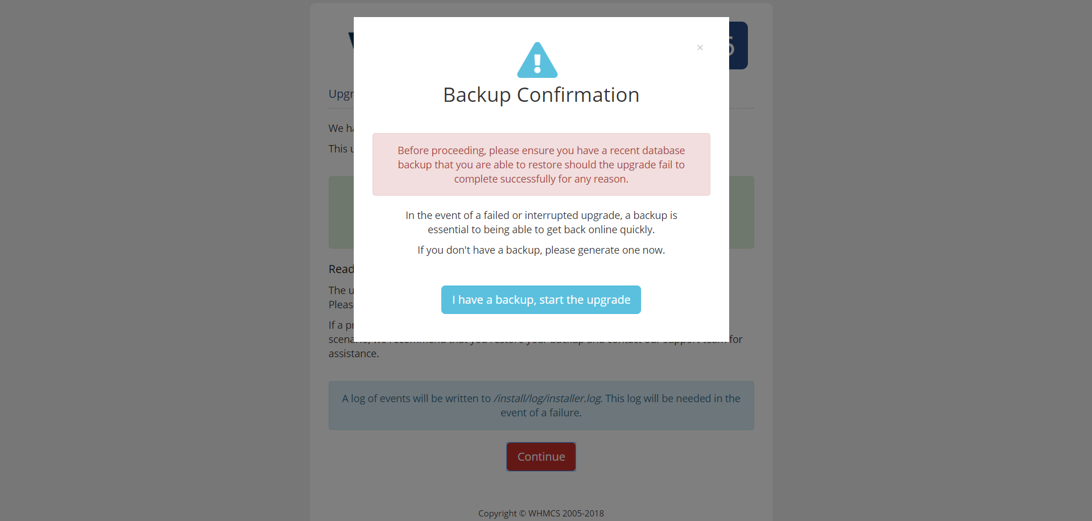Click the WHMCS logo letter left of dialog
This screenshot has width=1092, height=521.
350,41
